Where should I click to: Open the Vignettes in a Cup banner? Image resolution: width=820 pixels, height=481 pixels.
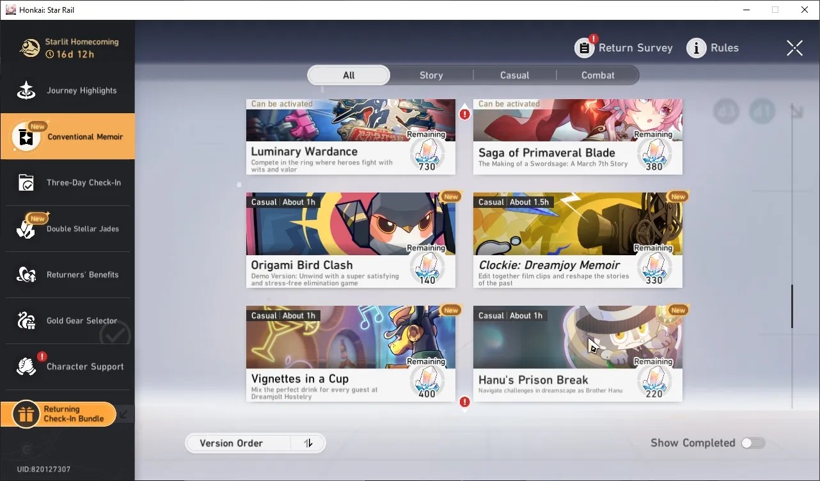[351, 337]
